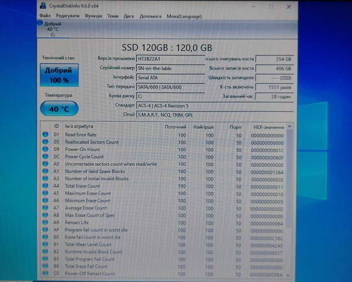Click status orb for Number of Valid Spare Blocks
Screen dimensions: 352x282
(45, 171)
